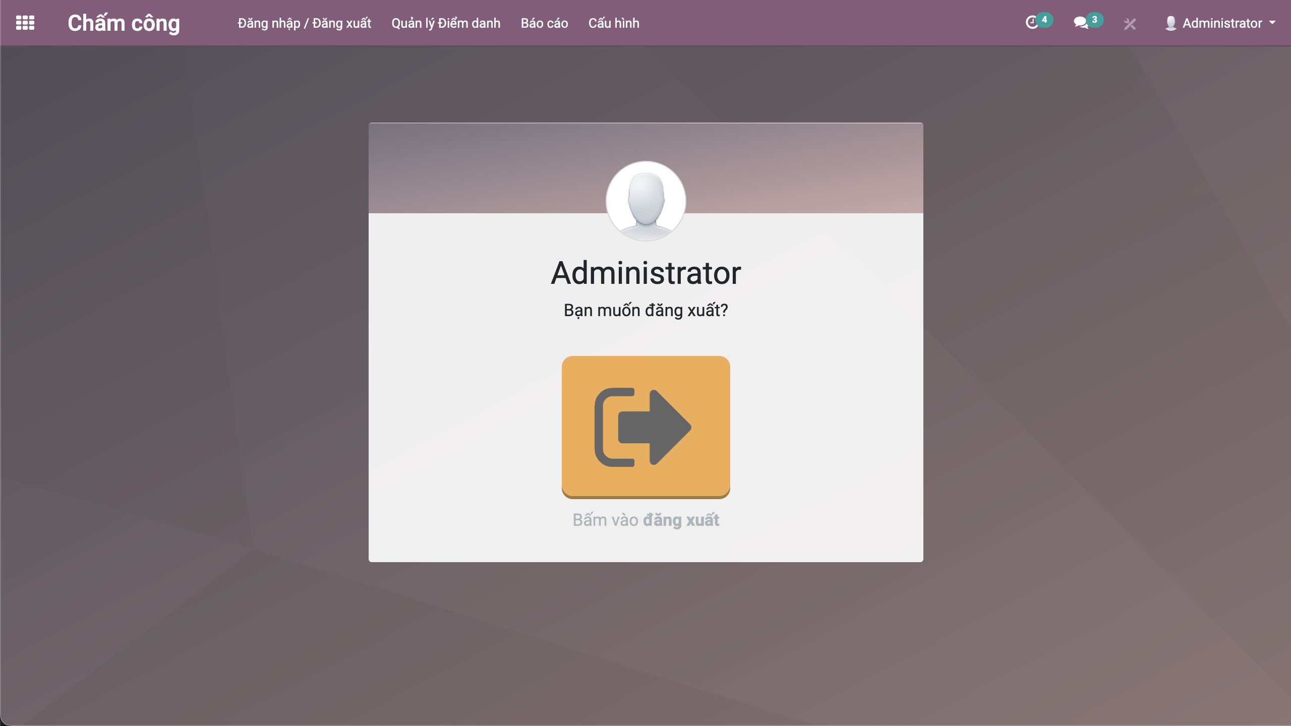The height and width of the screenshot is (726, 1291).
Task: Click the 'Bấm vào đăng xuất' text
Action: [645, 520]
